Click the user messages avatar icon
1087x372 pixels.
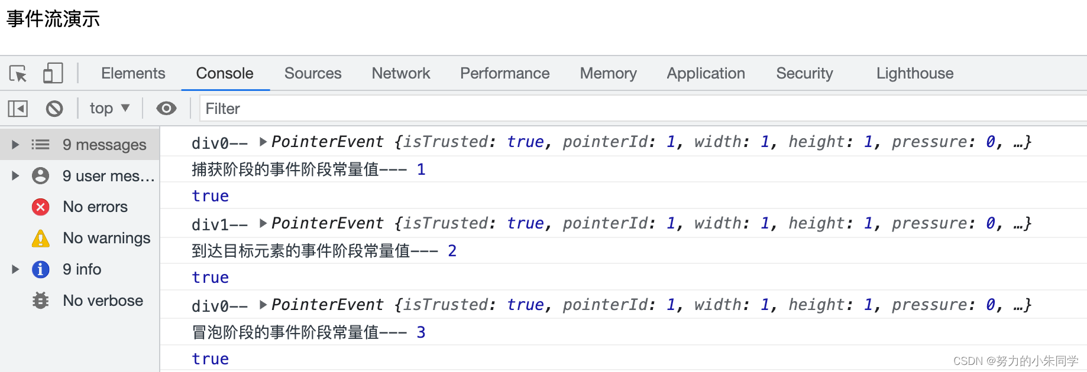click(40, 175)
